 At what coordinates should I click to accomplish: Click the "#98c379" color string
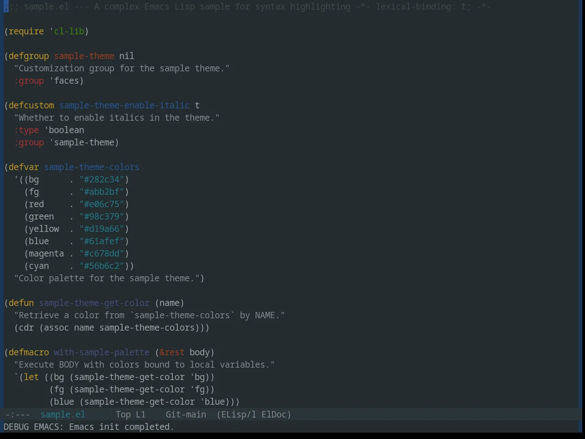[x=102, y=216]
